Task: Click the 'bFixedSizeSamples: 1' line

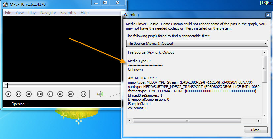Action: tap(145, 95)
